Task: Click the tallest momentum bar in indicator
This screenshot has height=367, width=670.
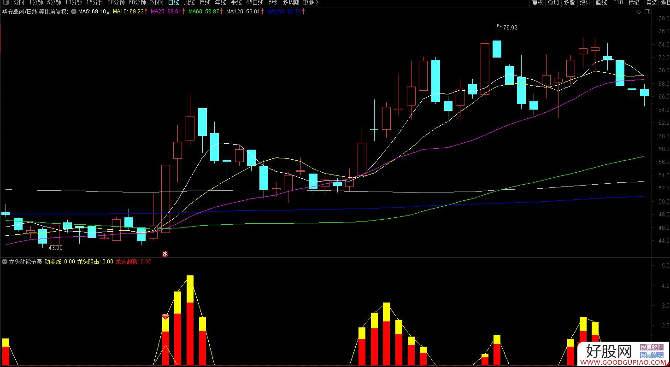Action: [x=190, y=320]
